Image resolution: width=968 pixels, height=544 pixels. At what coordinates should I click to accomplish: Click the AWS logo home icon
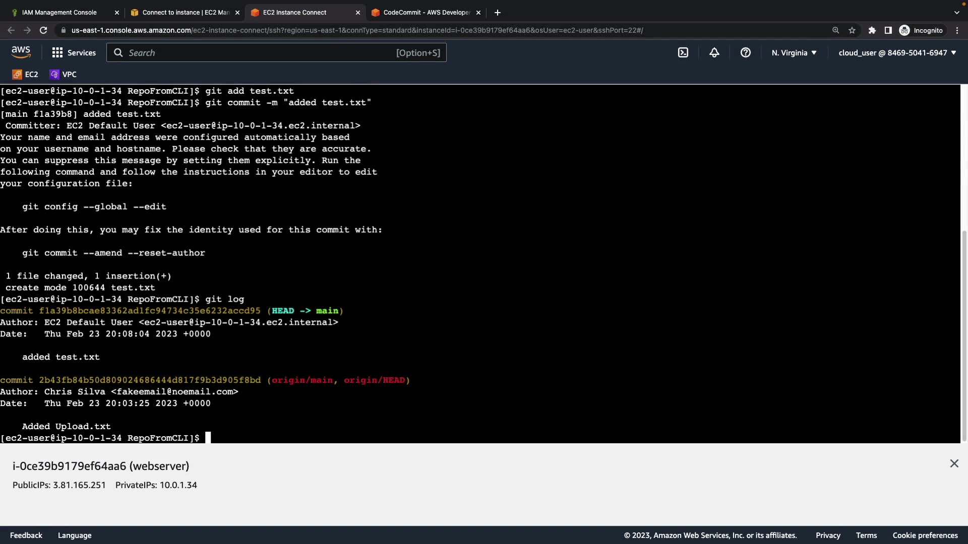(21, 52)
